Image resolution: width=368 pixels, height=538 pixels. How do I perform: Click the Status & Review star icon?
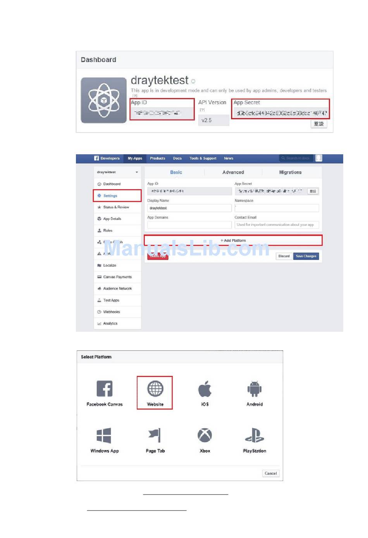click(x=99, y=207)
